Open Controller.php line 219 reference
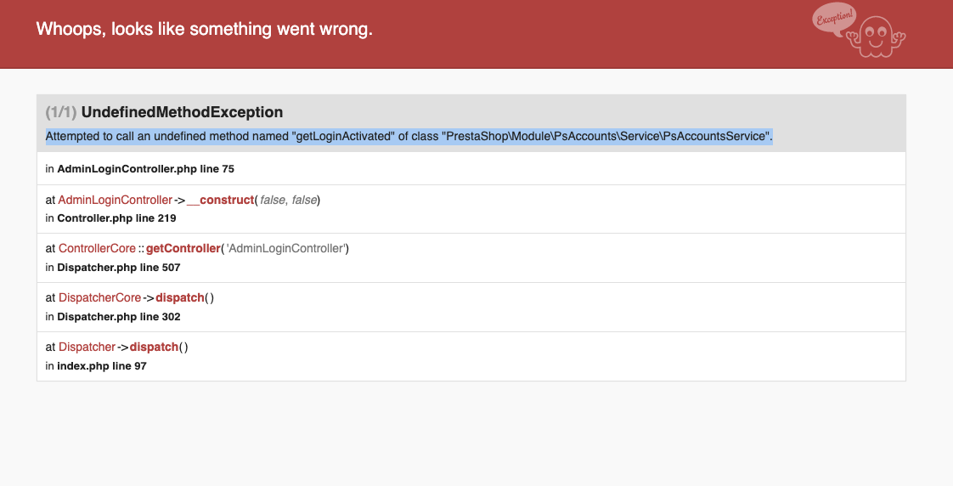953x486 pixels. click(116, 218)
